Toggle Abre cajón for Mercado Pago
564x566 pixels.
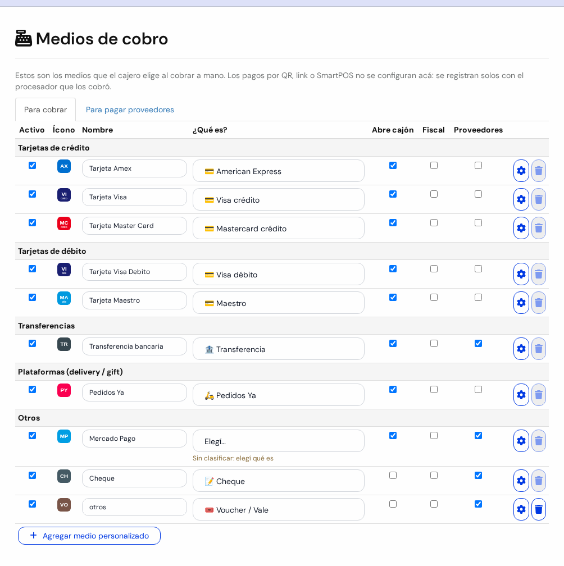tap(393, 435)
